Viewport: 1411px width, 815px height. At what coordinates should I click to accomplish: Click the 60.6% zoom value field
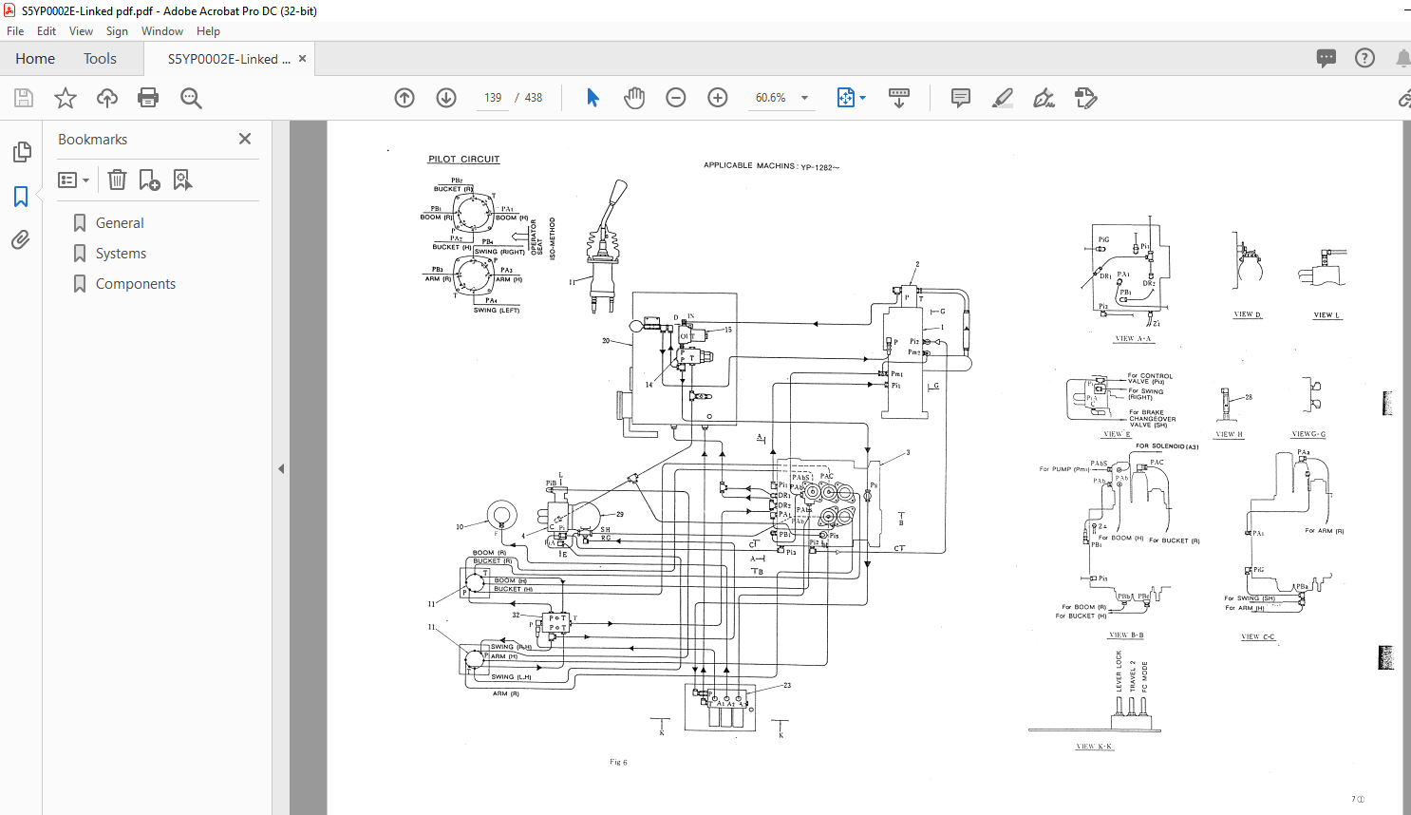pos(771,98)
